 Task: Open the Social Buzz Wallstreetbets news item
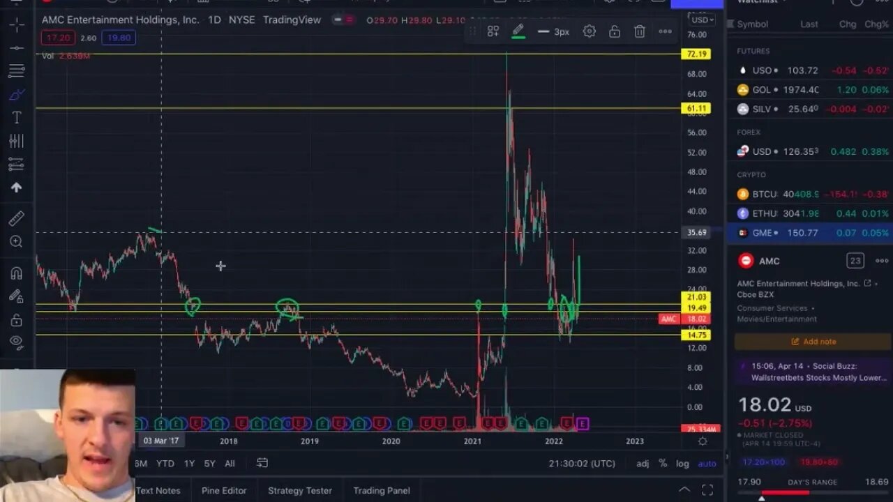click(813, 372)
